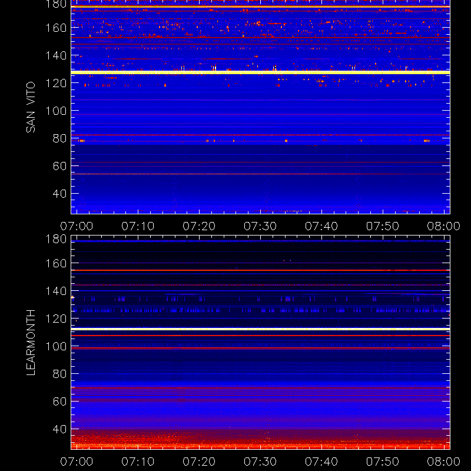The image size is (471, 471).
Task: Click the SAN VITO axis title
Action: coord(31,107)
